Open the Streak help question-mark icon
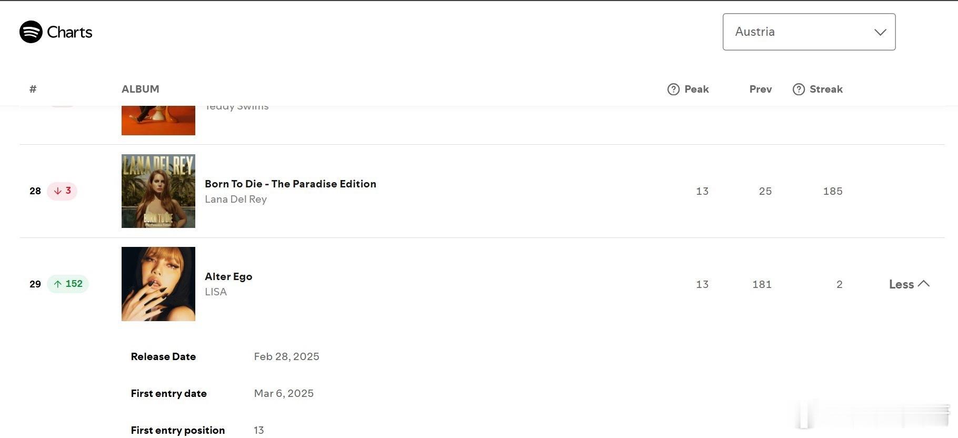Image resolution: width=958 pixels, height=438 pixels. coord(799,89)
